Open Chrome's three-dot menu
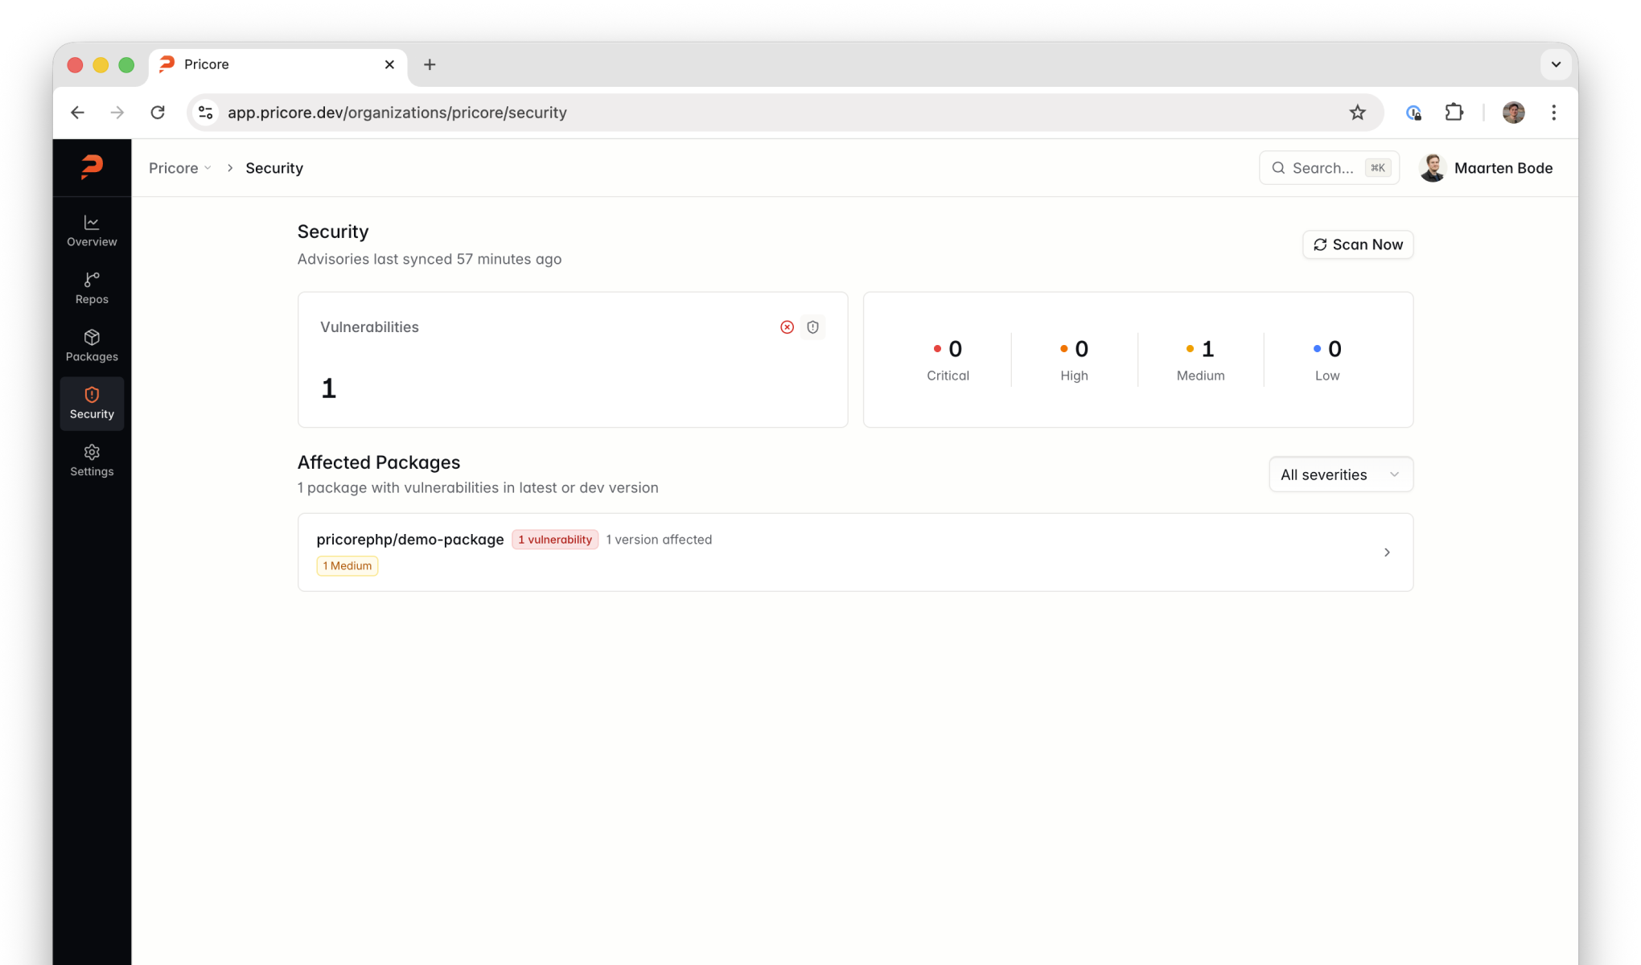 pyautogui.click(x=1553, y=112)
